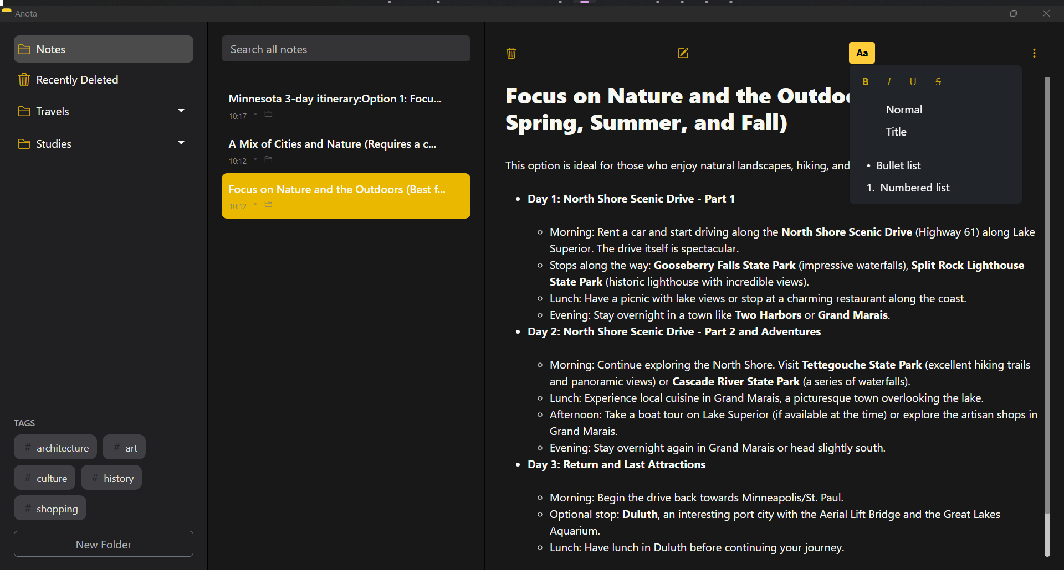The image size is (1064, 570).
Task: Minimize the Anota window
Action: pos(981,13)
